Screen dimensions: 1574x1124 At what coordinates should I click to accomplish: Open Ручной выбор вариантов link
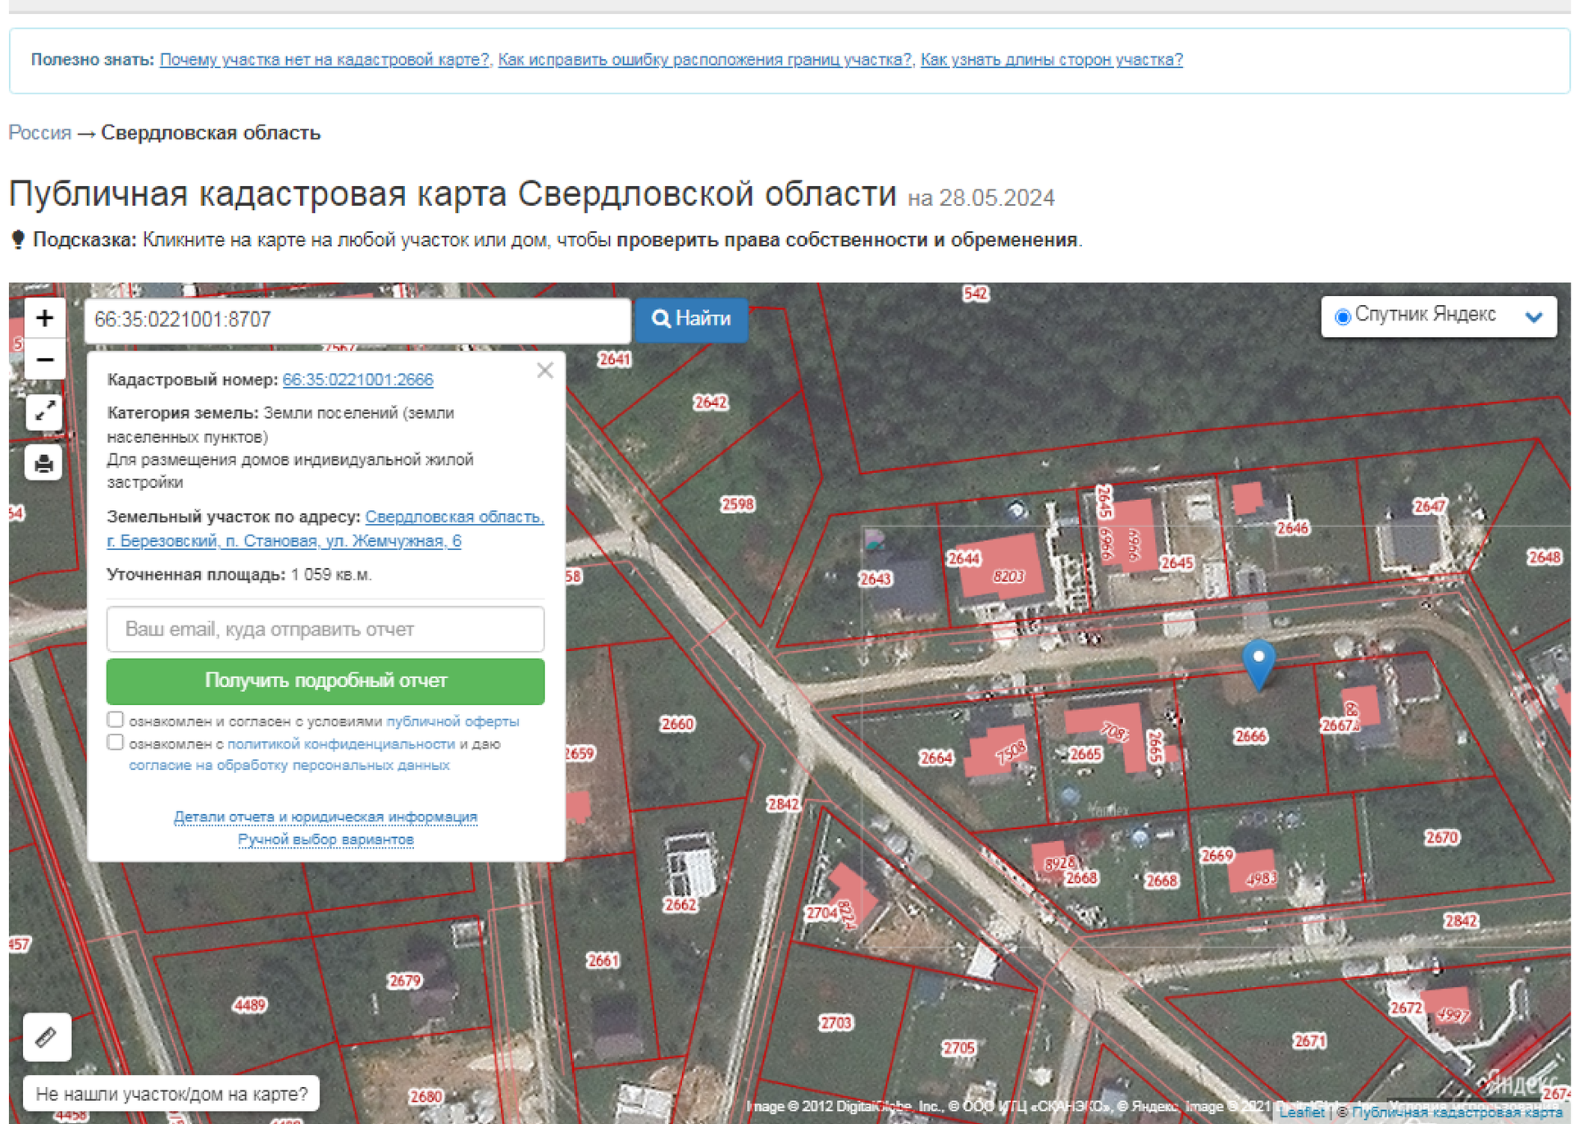(x=325, y=840)
